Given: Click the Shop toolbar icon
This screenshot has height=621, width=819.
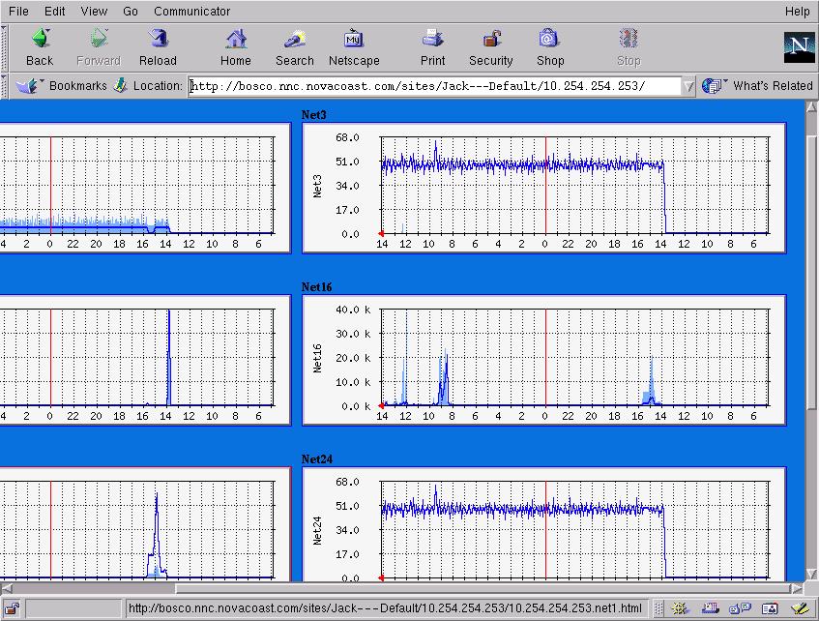Looking at the screenshot, I should point(549,40).
